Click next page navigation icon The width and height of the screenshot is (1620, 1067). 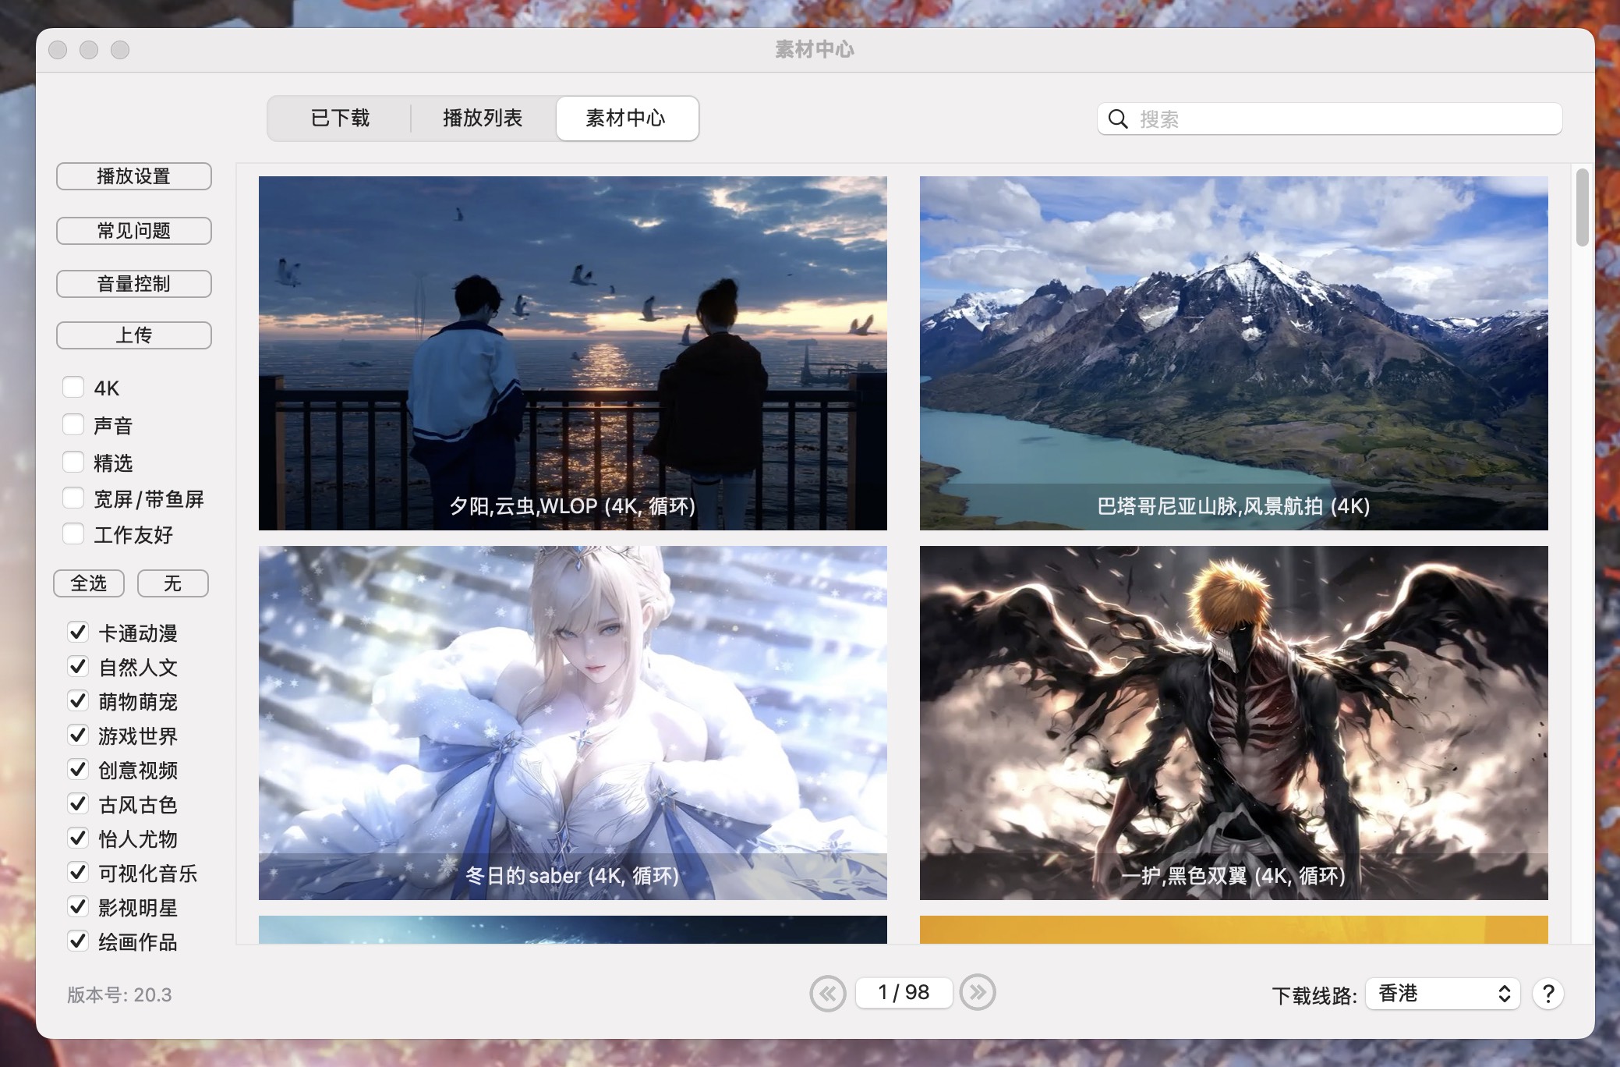[978, 991]
